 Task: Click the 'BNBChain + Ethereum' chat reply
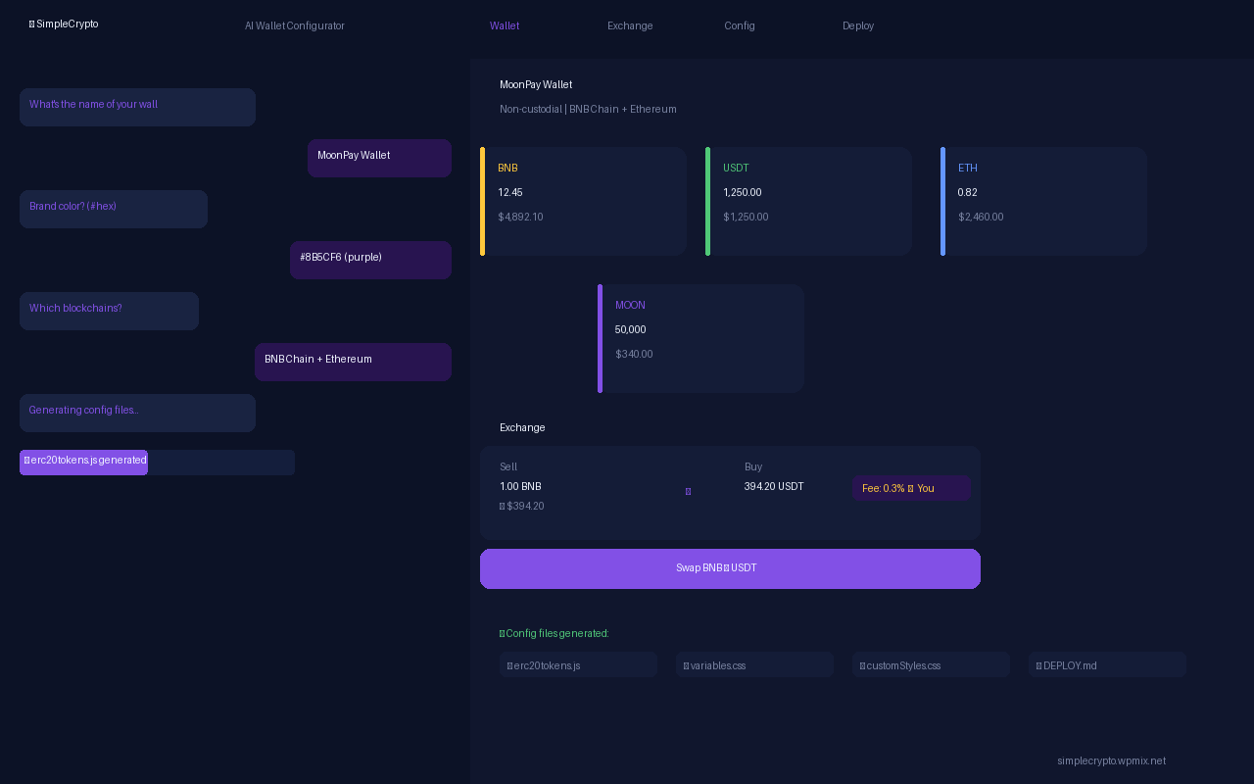tap(353, 362)
